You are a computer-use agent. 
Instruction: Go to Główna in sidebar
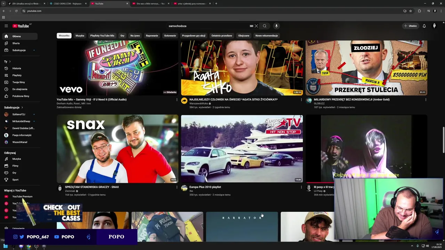click(x=19, y=36)
